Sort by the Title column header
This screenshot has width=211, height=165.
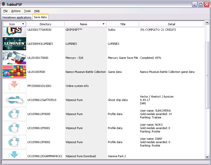123,24
